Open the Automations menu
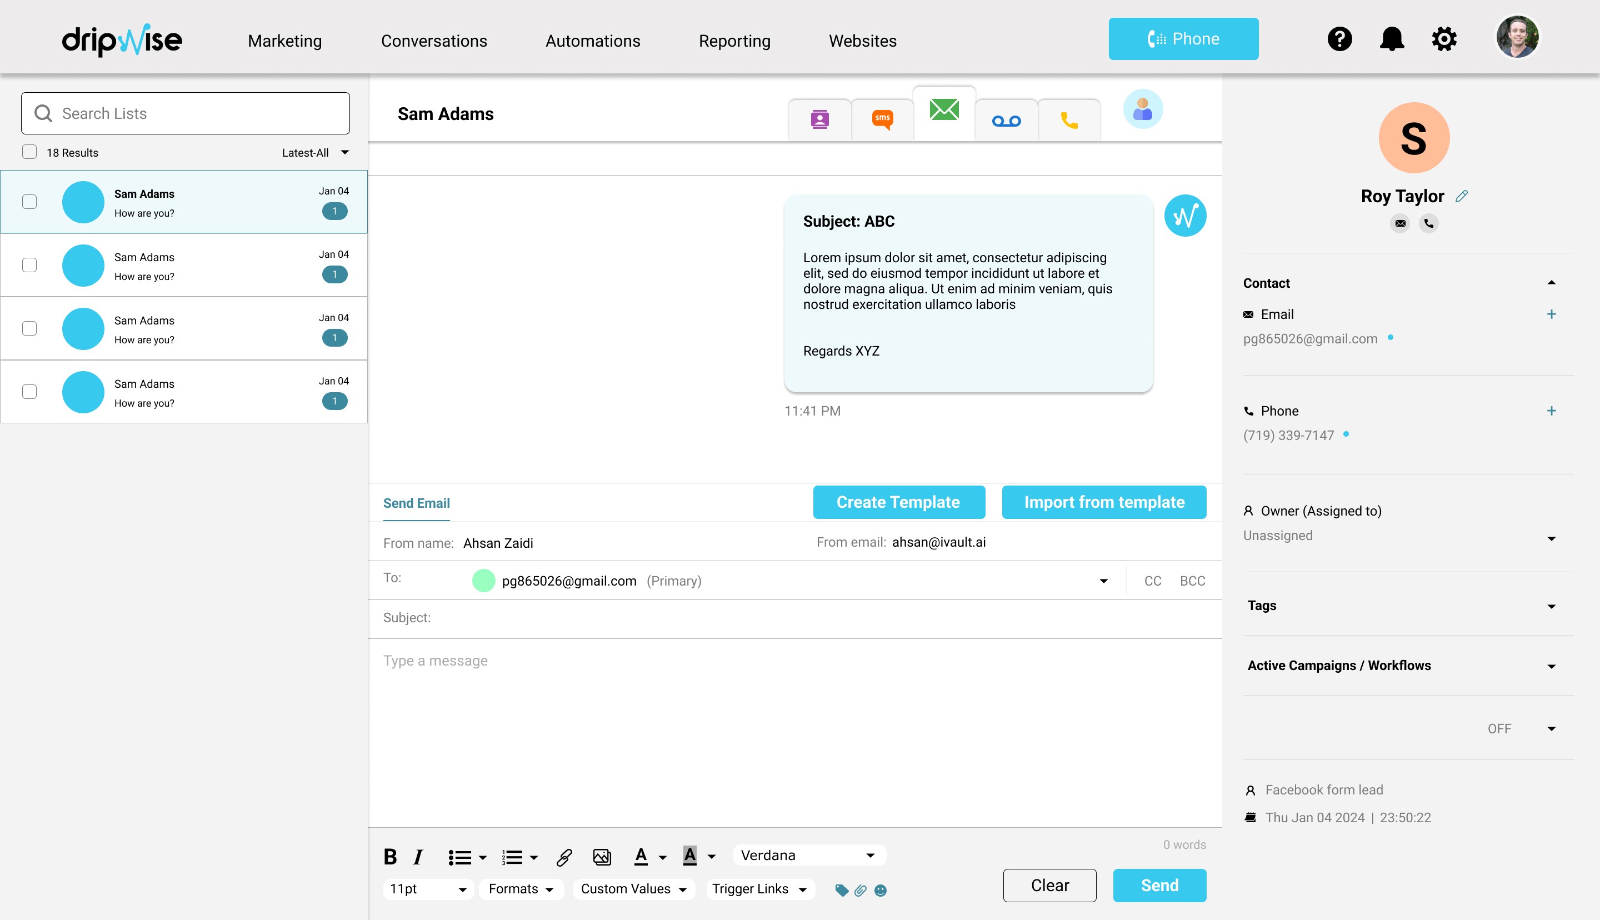Viewport: 1600px width, 920px height. click(x=592, y=41)
